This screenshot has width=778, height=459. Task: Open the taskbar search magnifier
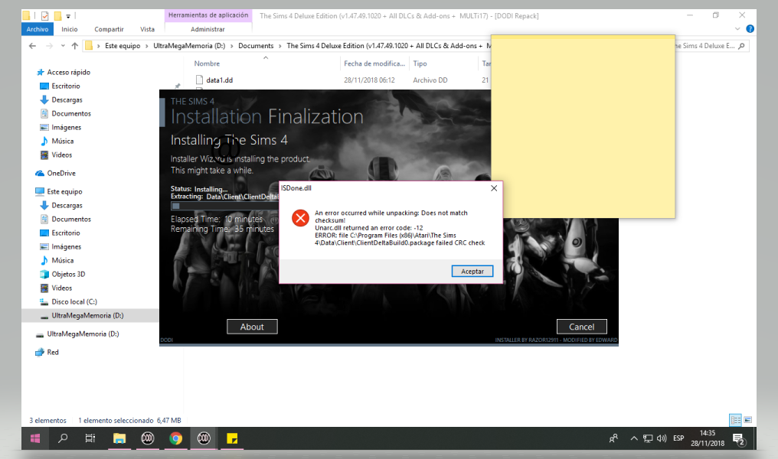[63, 438]
